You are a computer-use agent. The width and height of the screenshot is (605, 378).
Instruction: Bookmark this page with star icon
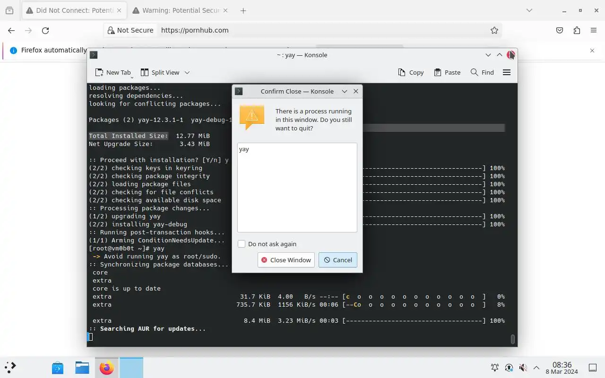click(494, 30)
